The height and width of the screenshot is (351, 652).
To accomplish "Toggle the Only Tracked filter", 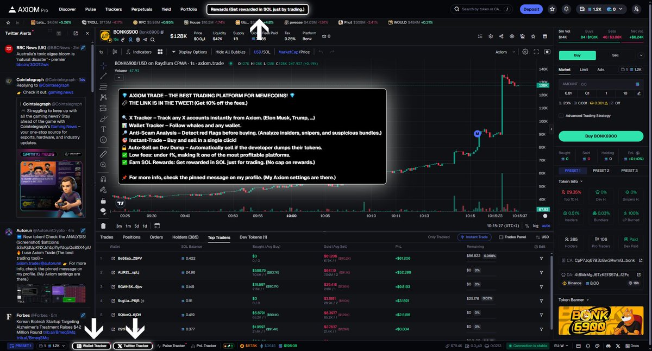I will coord(438,237).
